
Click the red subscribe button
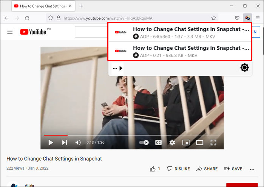242,185
